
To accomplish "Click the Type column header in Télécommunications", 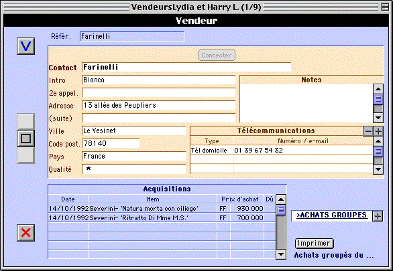I will (212, 141).
